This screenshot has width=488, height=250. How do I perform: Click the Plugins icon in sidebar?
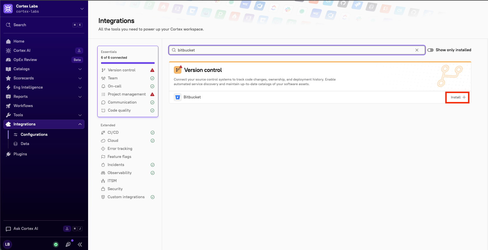[8, 154]
